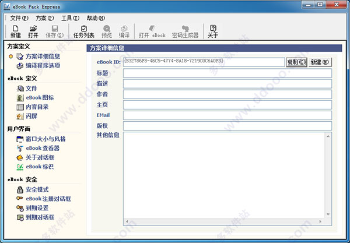Open a project with the 打开 toolbar icon
The image size is (350, 243).
click(x=33, y=31)
